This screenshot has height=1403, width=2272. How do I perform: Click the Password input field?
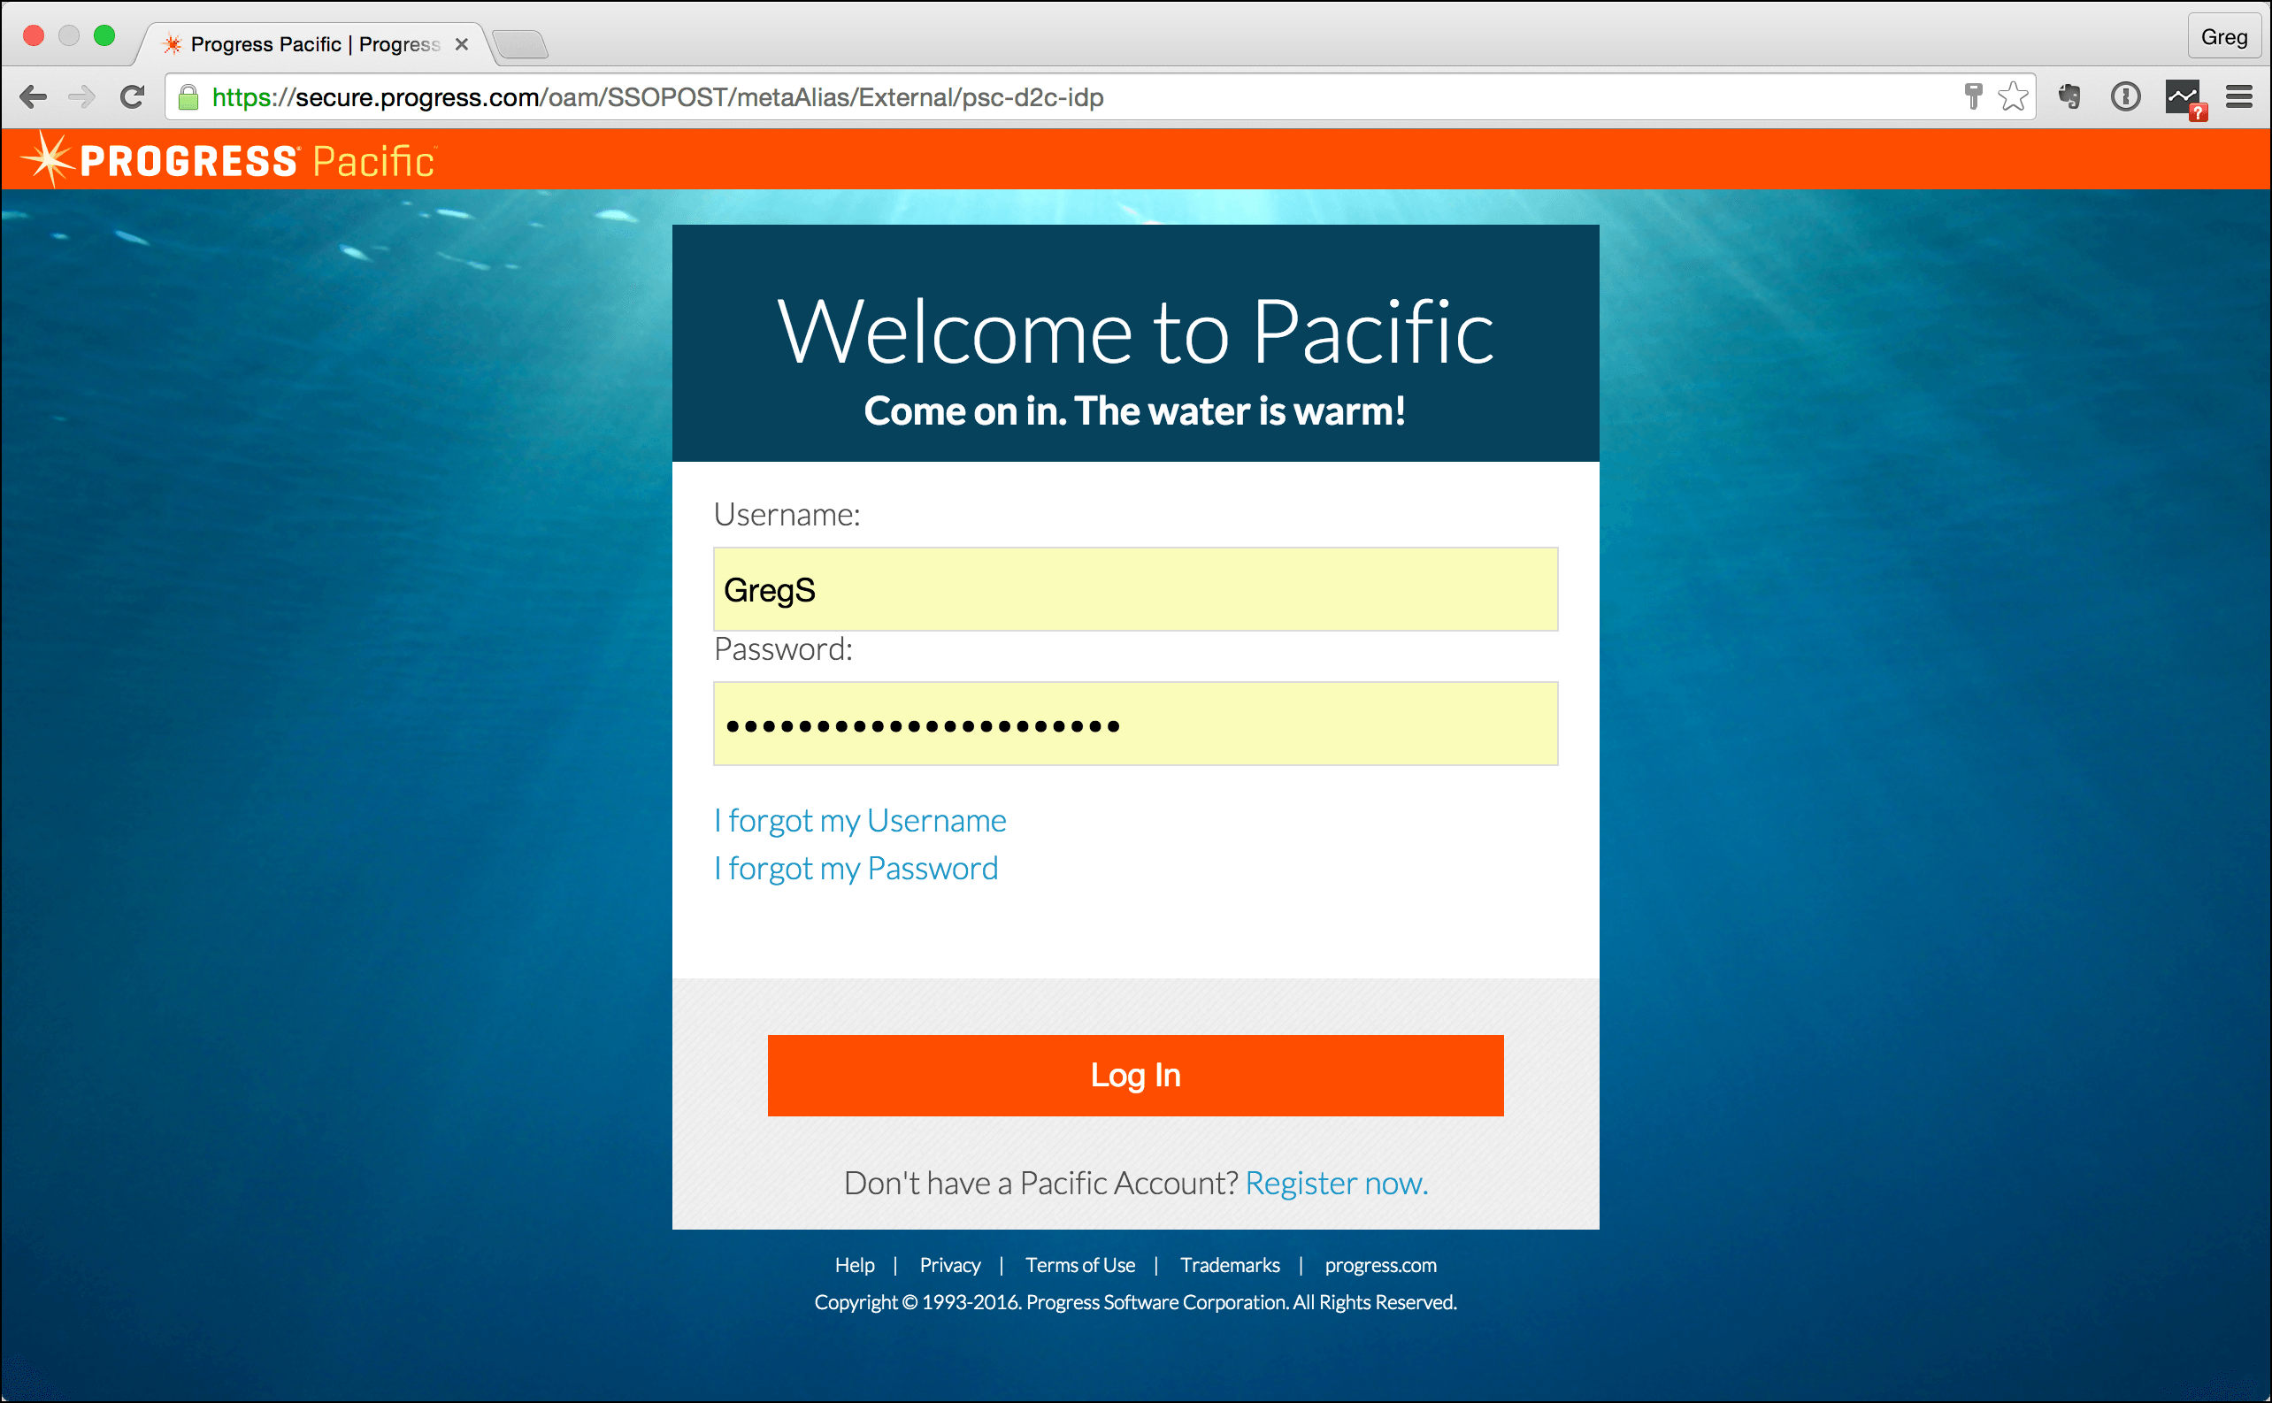[x=1135, y=724]
